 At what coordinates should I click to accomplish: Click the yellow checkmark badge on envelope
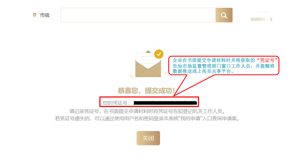tap(159, 54)
